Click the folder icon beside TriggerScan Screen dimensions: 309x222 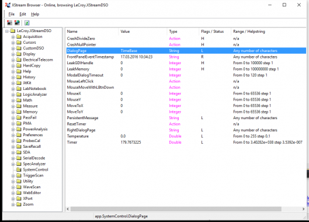click(19, 175)
